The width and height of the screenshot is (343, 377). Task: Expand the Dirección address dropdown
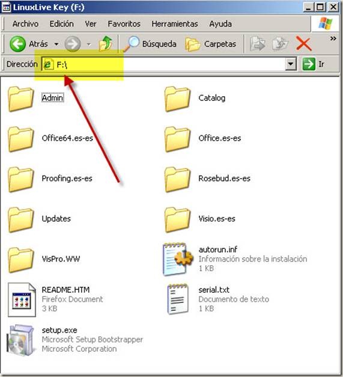[291, 64]
